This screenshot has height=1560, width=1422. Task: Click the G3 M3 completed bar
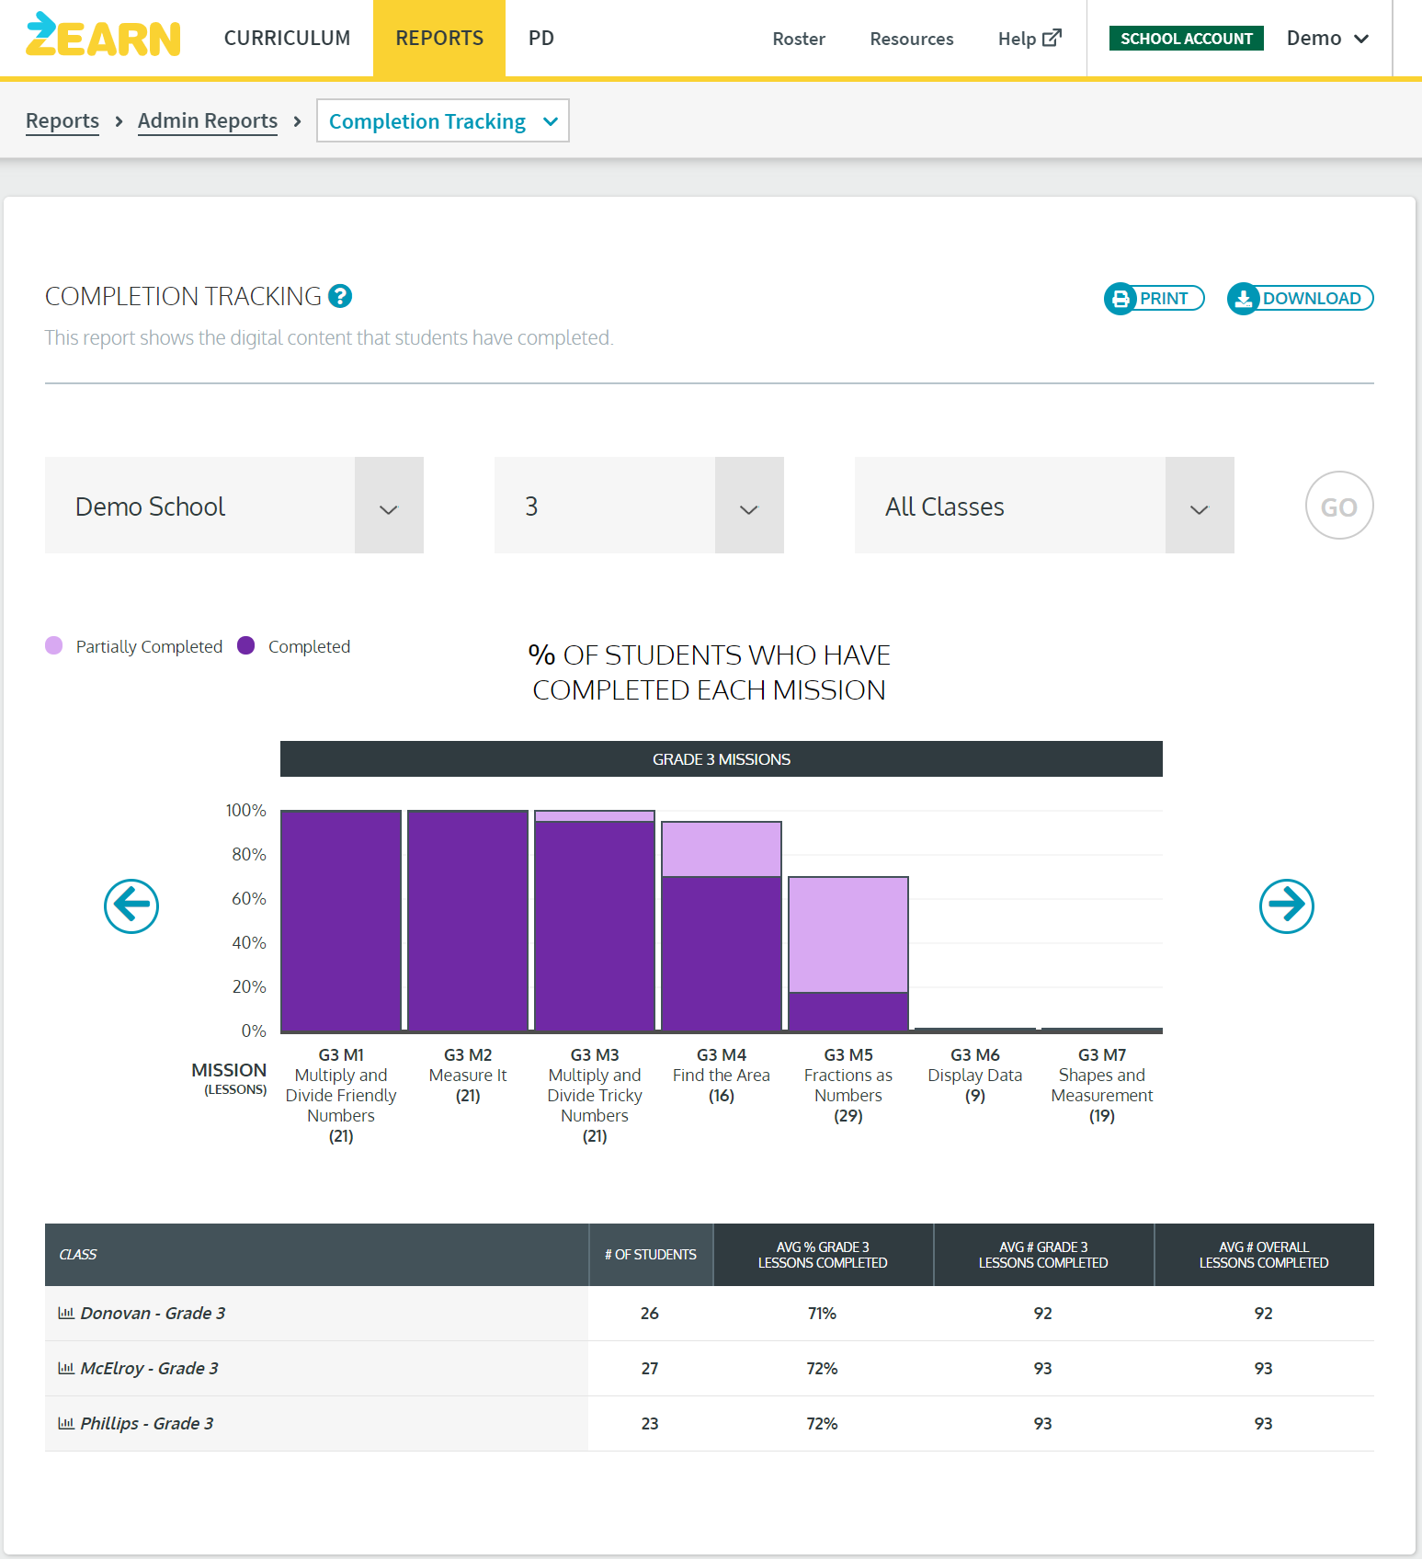click(595, 927)
